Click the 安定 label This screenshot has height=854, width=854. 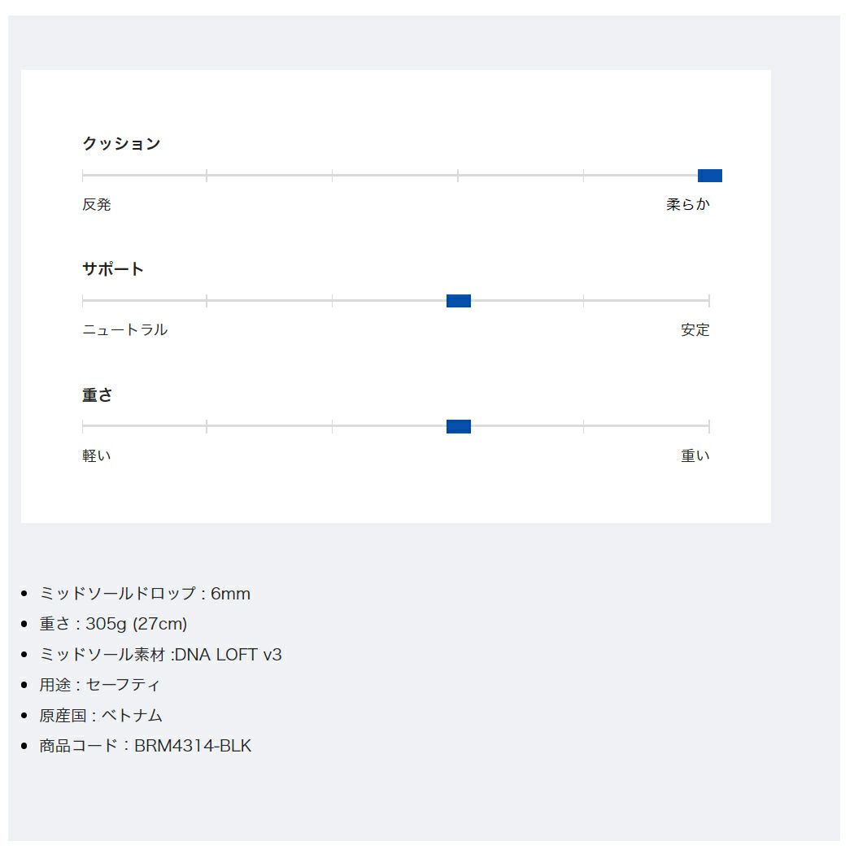pos(695,330)
